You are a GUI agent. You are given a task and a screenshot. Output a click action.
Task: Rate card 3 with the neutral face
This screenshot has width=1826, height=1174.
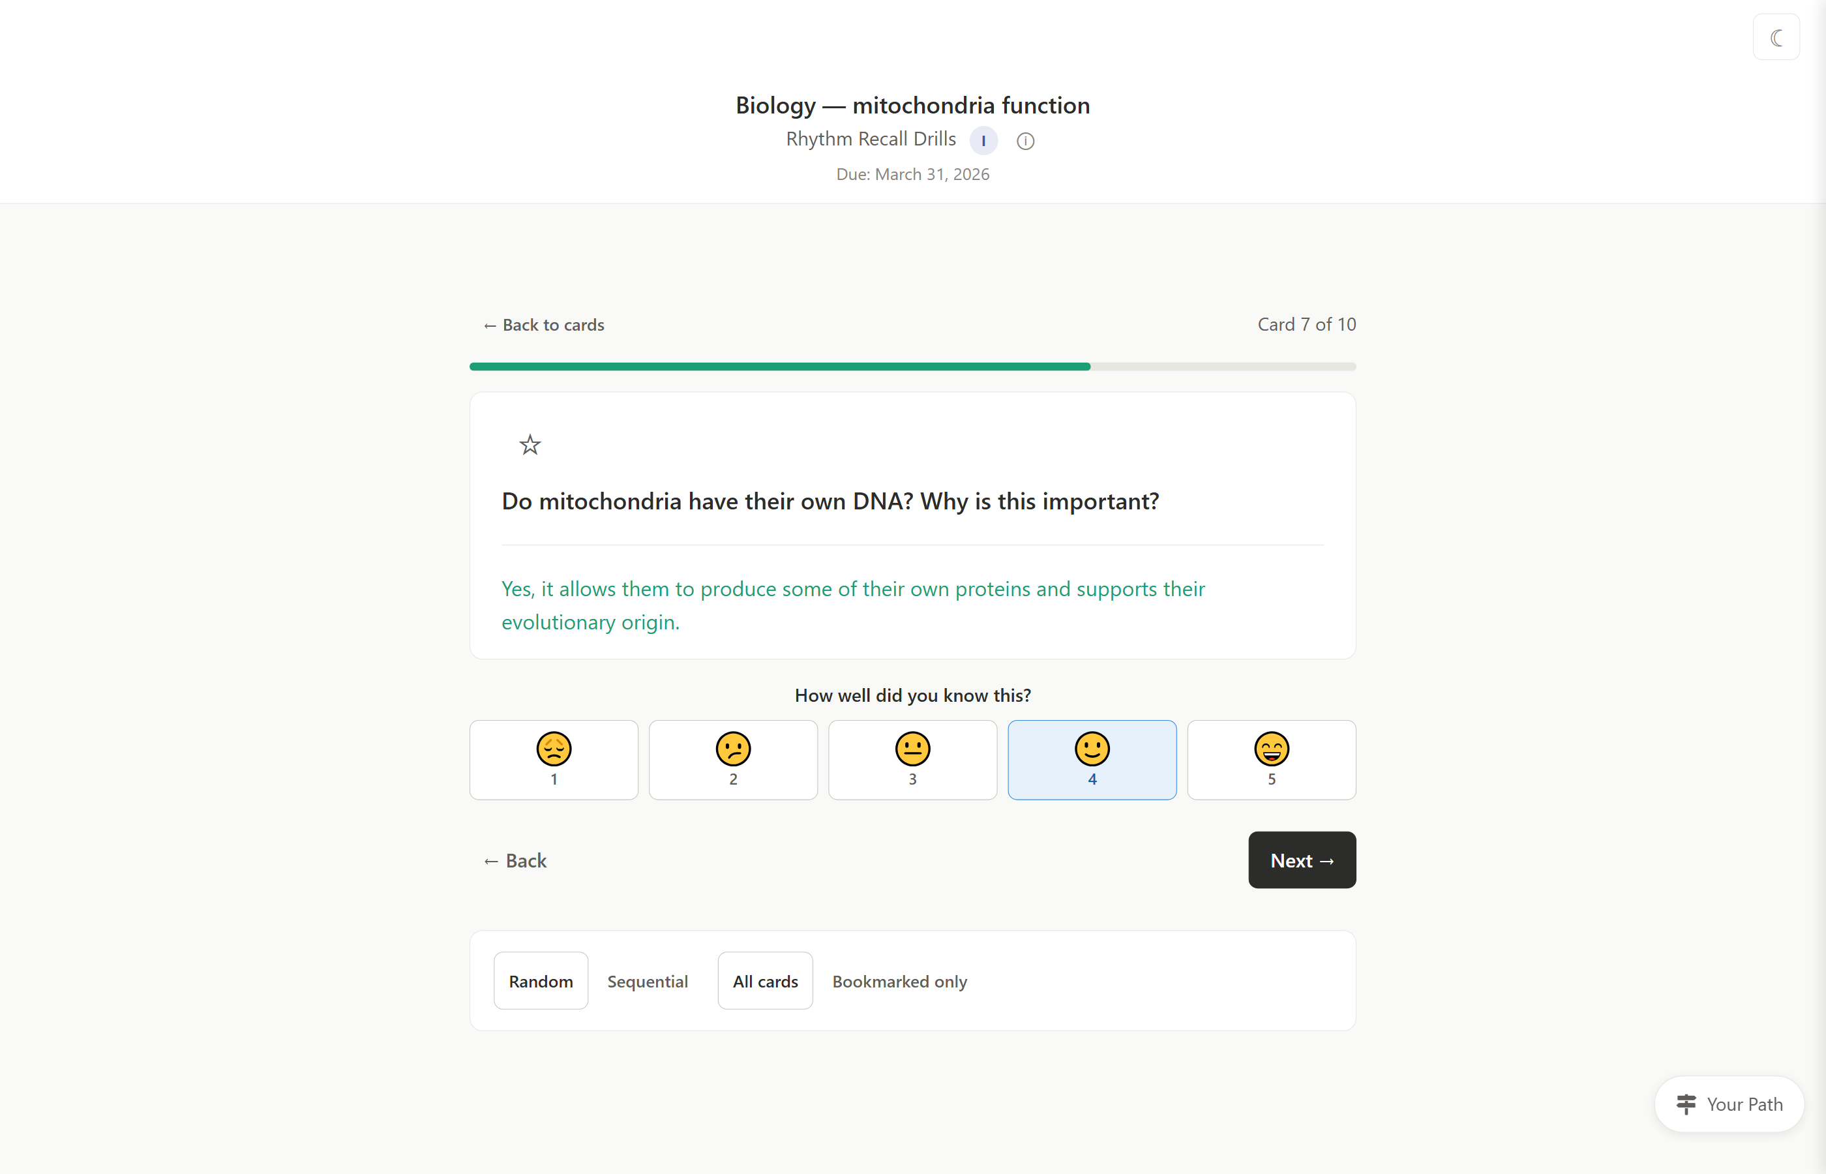(912, 760)
